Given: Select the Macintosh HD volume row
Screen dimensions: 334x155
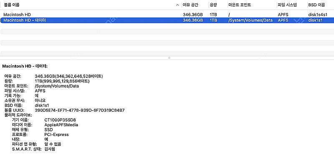Looking at the screenshot, I should point(167,15).
